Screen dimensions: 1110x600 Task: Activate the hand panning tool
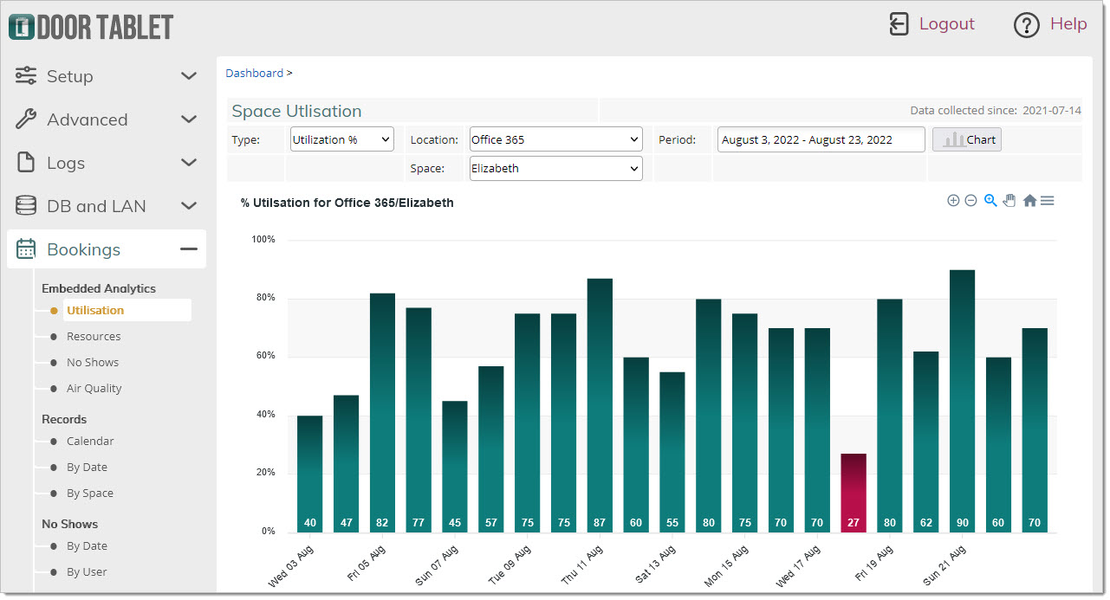click(x=1009, y=201)
